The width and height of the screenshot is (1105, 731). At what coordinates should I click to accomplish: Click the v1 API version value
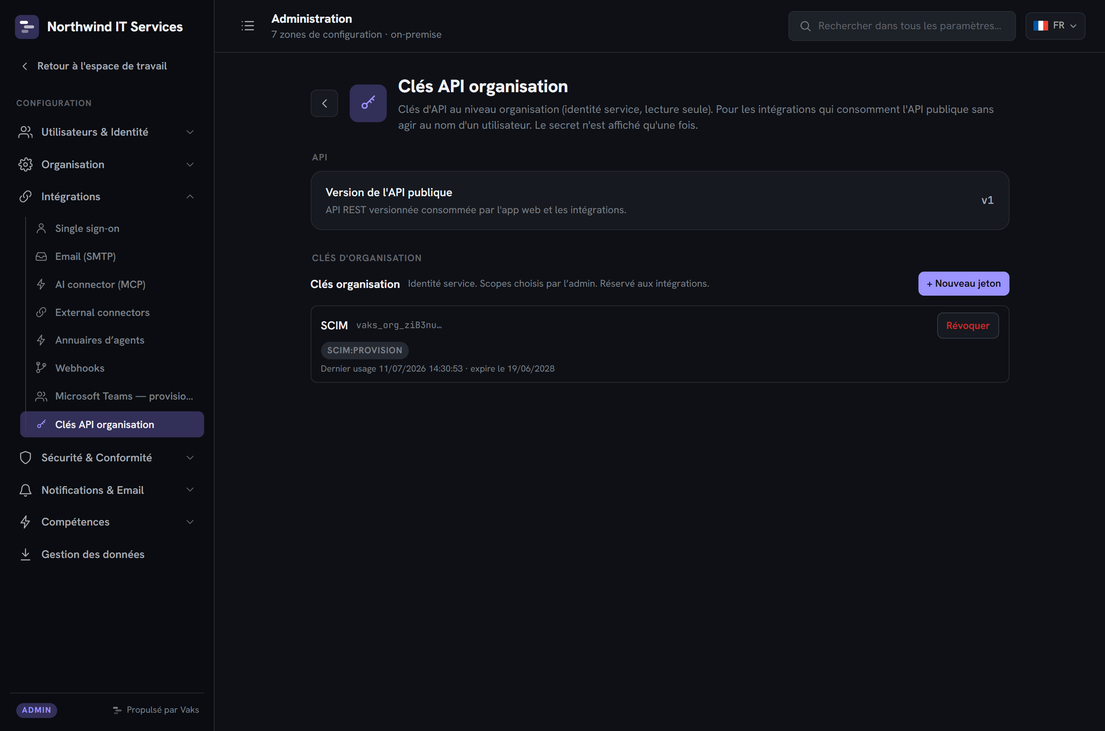987,201
